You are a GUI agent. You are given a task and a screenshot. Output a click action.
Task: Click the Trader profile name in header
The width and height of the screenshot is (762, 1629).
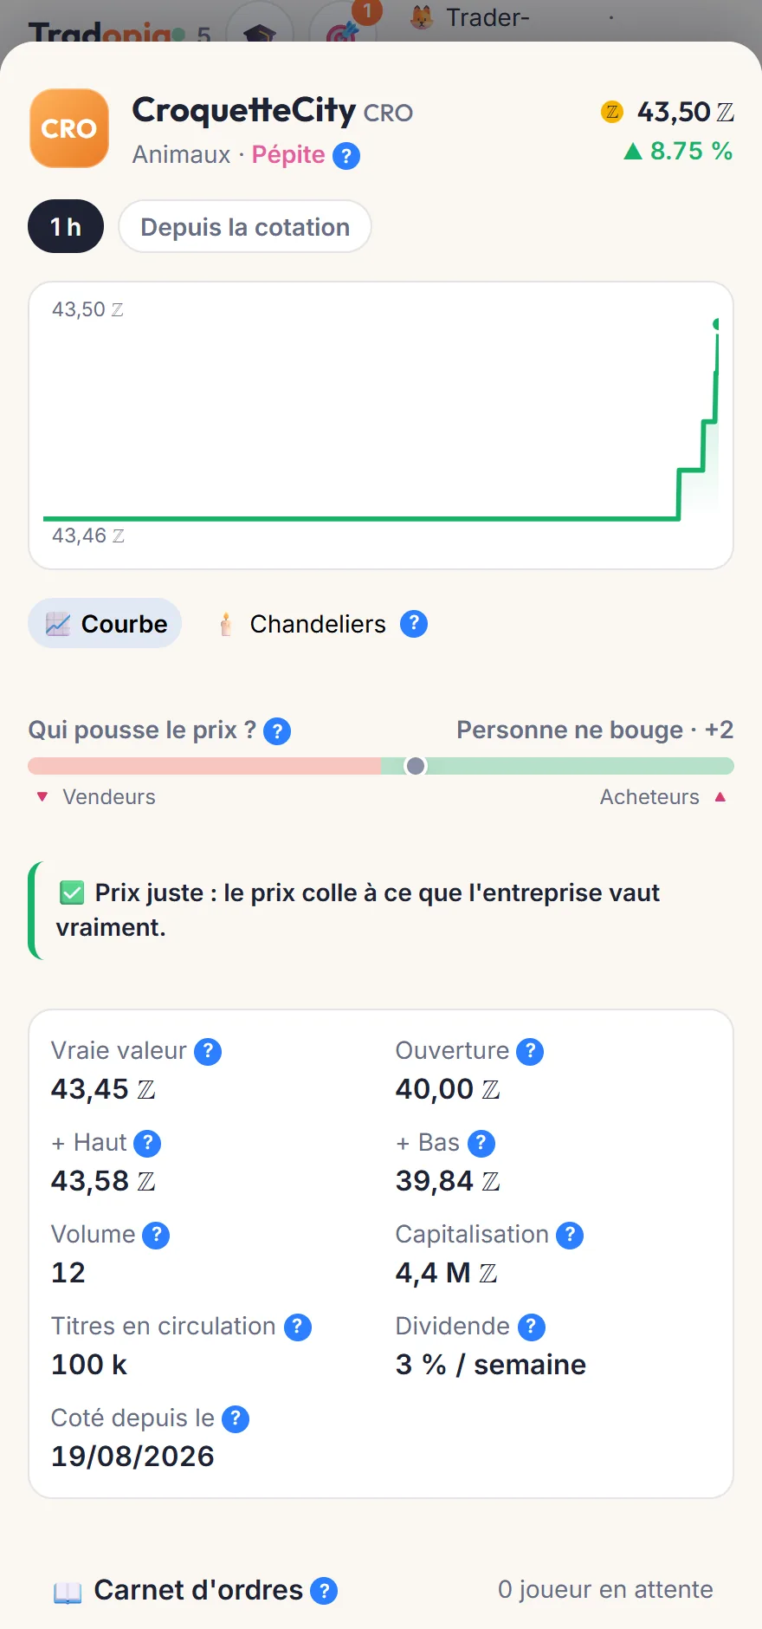pyautogui.click(x=488, y=17)
